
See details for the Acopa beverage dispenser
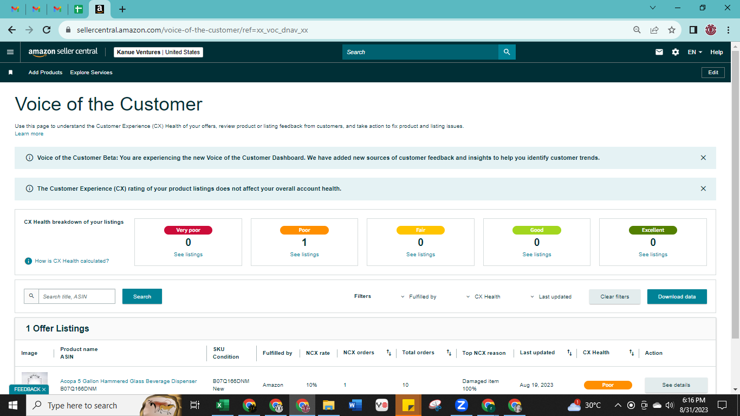point(676,385)
